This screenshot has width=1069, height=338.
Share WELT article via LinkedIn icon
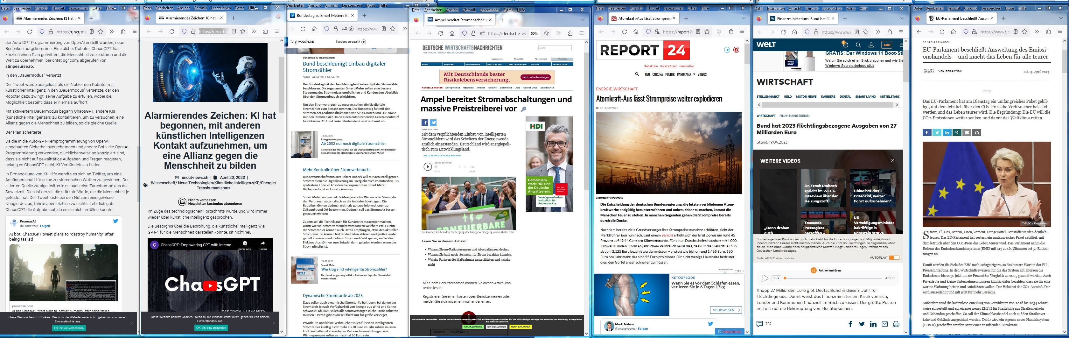pos(873,324)
